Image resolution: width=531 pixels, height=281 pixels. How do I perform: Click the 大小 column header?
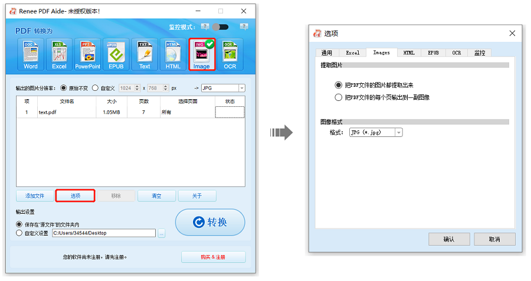112,102
